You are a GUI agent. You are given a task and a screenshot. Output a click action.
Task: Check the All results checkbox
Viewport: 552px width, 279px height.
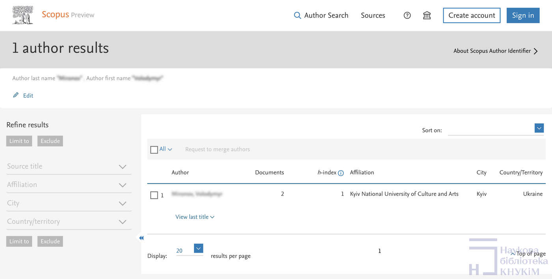[x=154, y=150]
